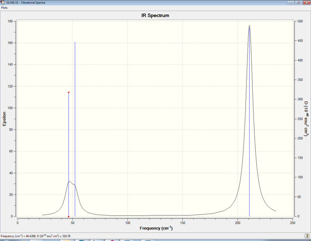Click the '500' tick on right D axis
Screen dimensions: 311x241
300,21
